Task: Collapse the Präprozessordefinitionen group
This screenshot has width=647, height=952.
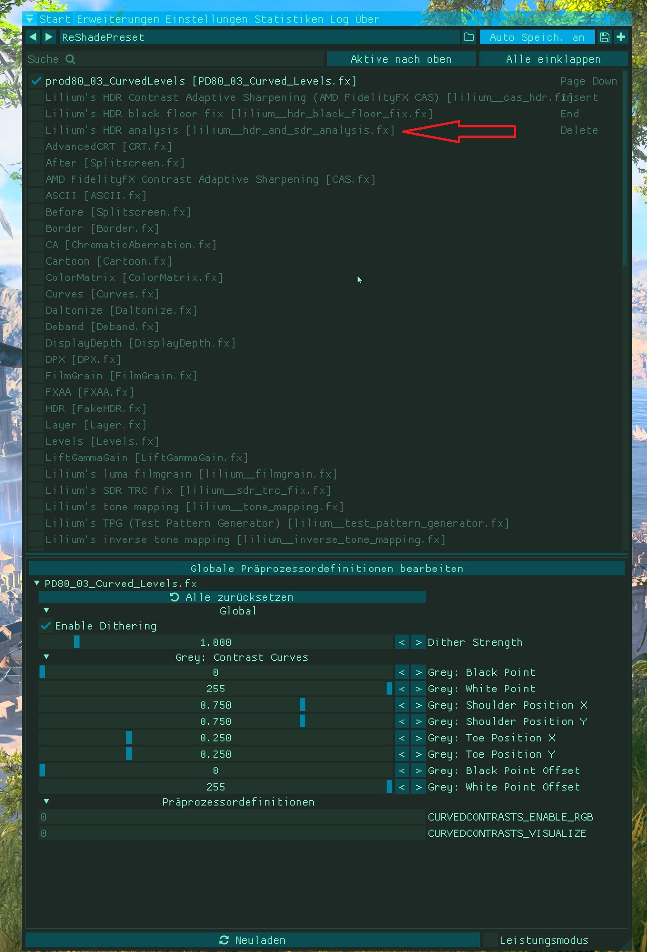Action: (x=46, y=801)
